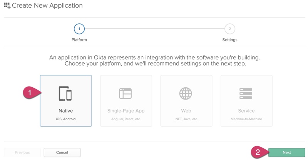Select the Native phone and tablet icon
This screenshot has height=162, width=308.
65,93
